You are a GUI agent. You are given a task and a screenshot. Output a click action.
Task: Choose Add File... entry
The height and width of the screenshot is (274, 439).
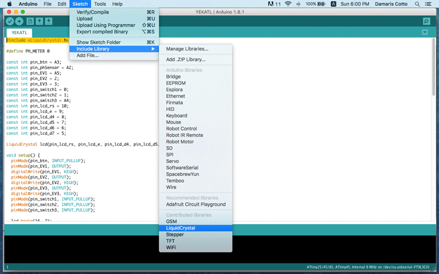(x=114, y=55)
